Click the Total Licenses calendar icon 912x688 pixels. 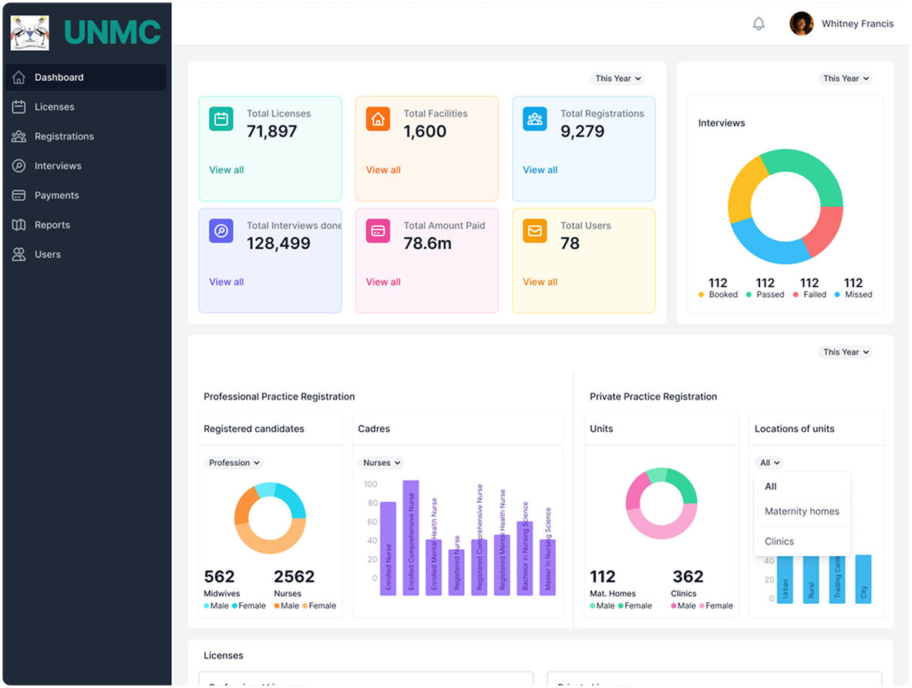221,119
